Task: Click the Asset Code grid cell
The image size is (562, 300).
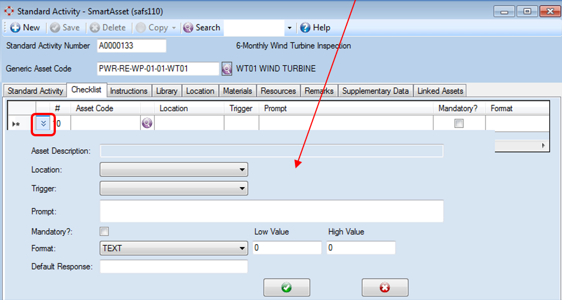Action: click(x=106, y=123)
